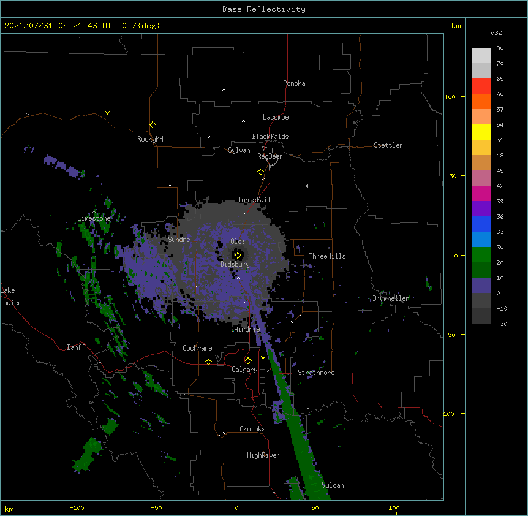
Task: Click the yellow diamond marker near RockyMH
Action: pos(153,124)
